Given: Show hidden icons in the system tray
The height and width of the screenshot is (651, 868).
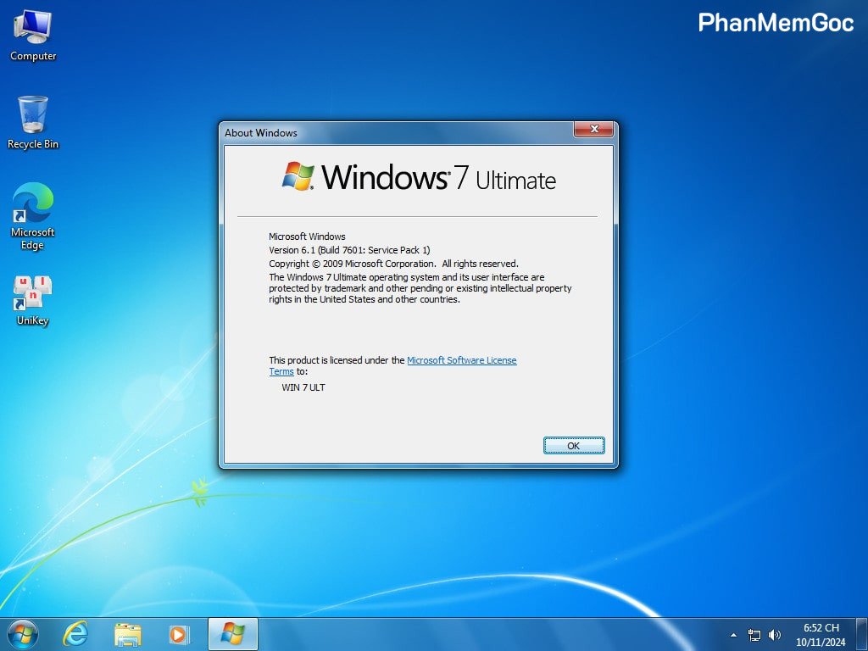Looking at the screenshot, I should [x=733, y=635].
